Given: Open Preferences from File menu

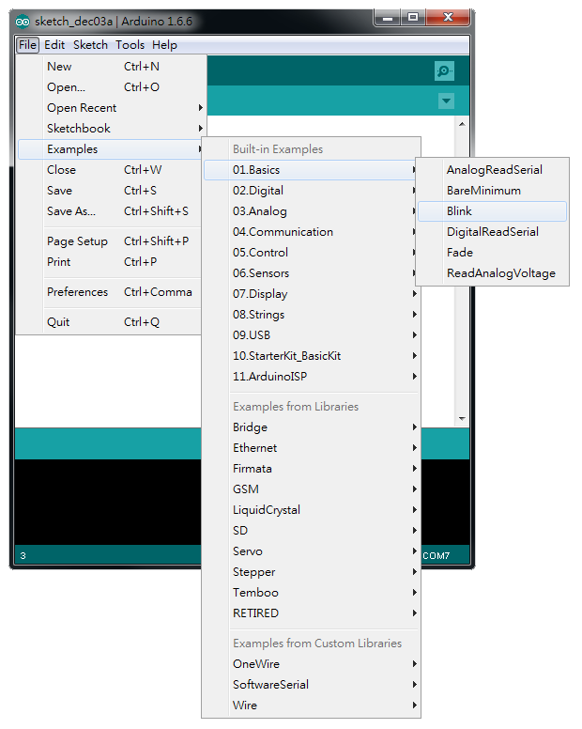Looking at the screenshot, I should pyautogui.click(x=77, y=292).
